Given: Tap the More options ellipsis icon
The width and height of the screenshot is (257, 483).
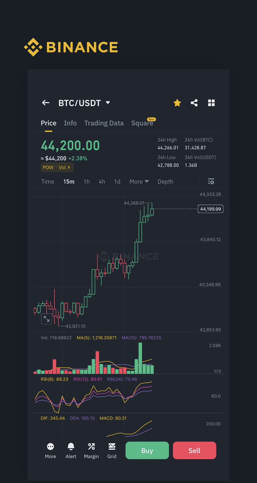Looking at the screenshot, I should (50, 447).
